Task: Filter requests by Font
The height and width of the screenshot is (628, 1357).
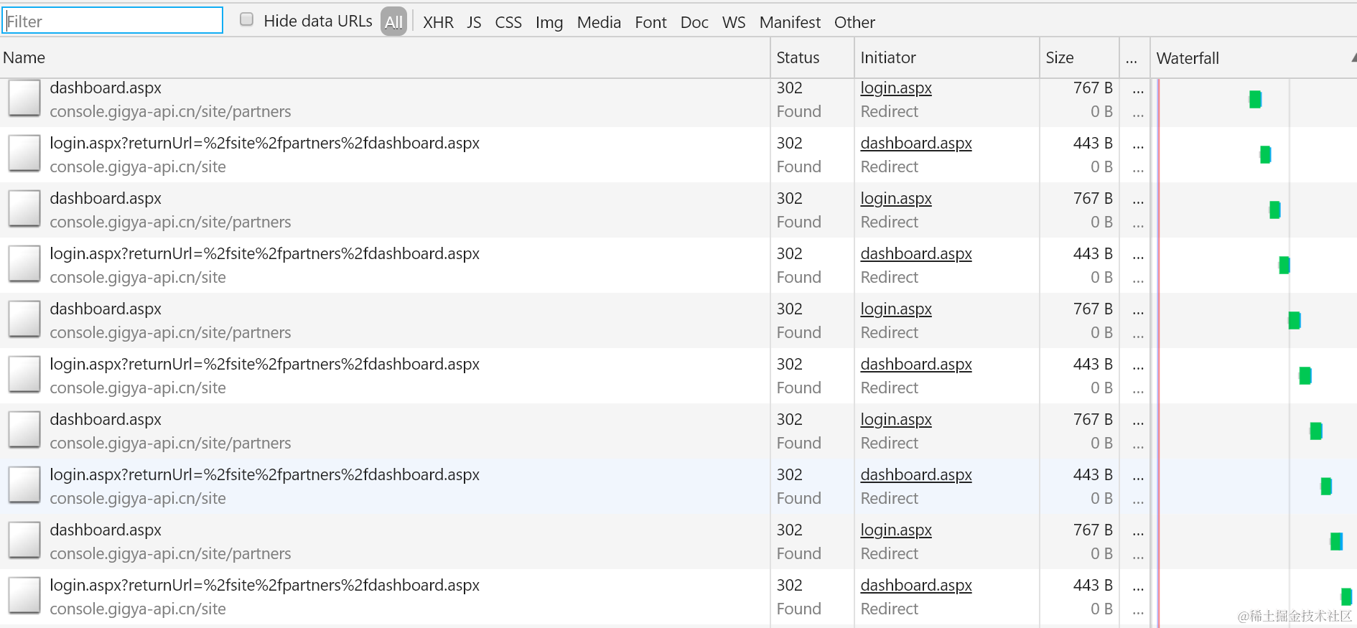Action: coord(650,22)
